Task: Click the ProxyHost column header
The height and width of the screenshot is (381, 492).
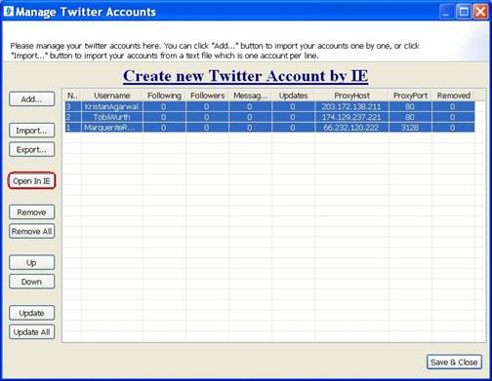Action: 351,95
